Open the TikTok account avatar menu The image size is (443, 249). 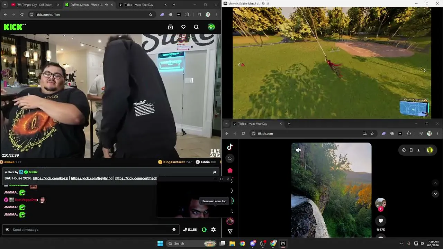click(430, 150)
